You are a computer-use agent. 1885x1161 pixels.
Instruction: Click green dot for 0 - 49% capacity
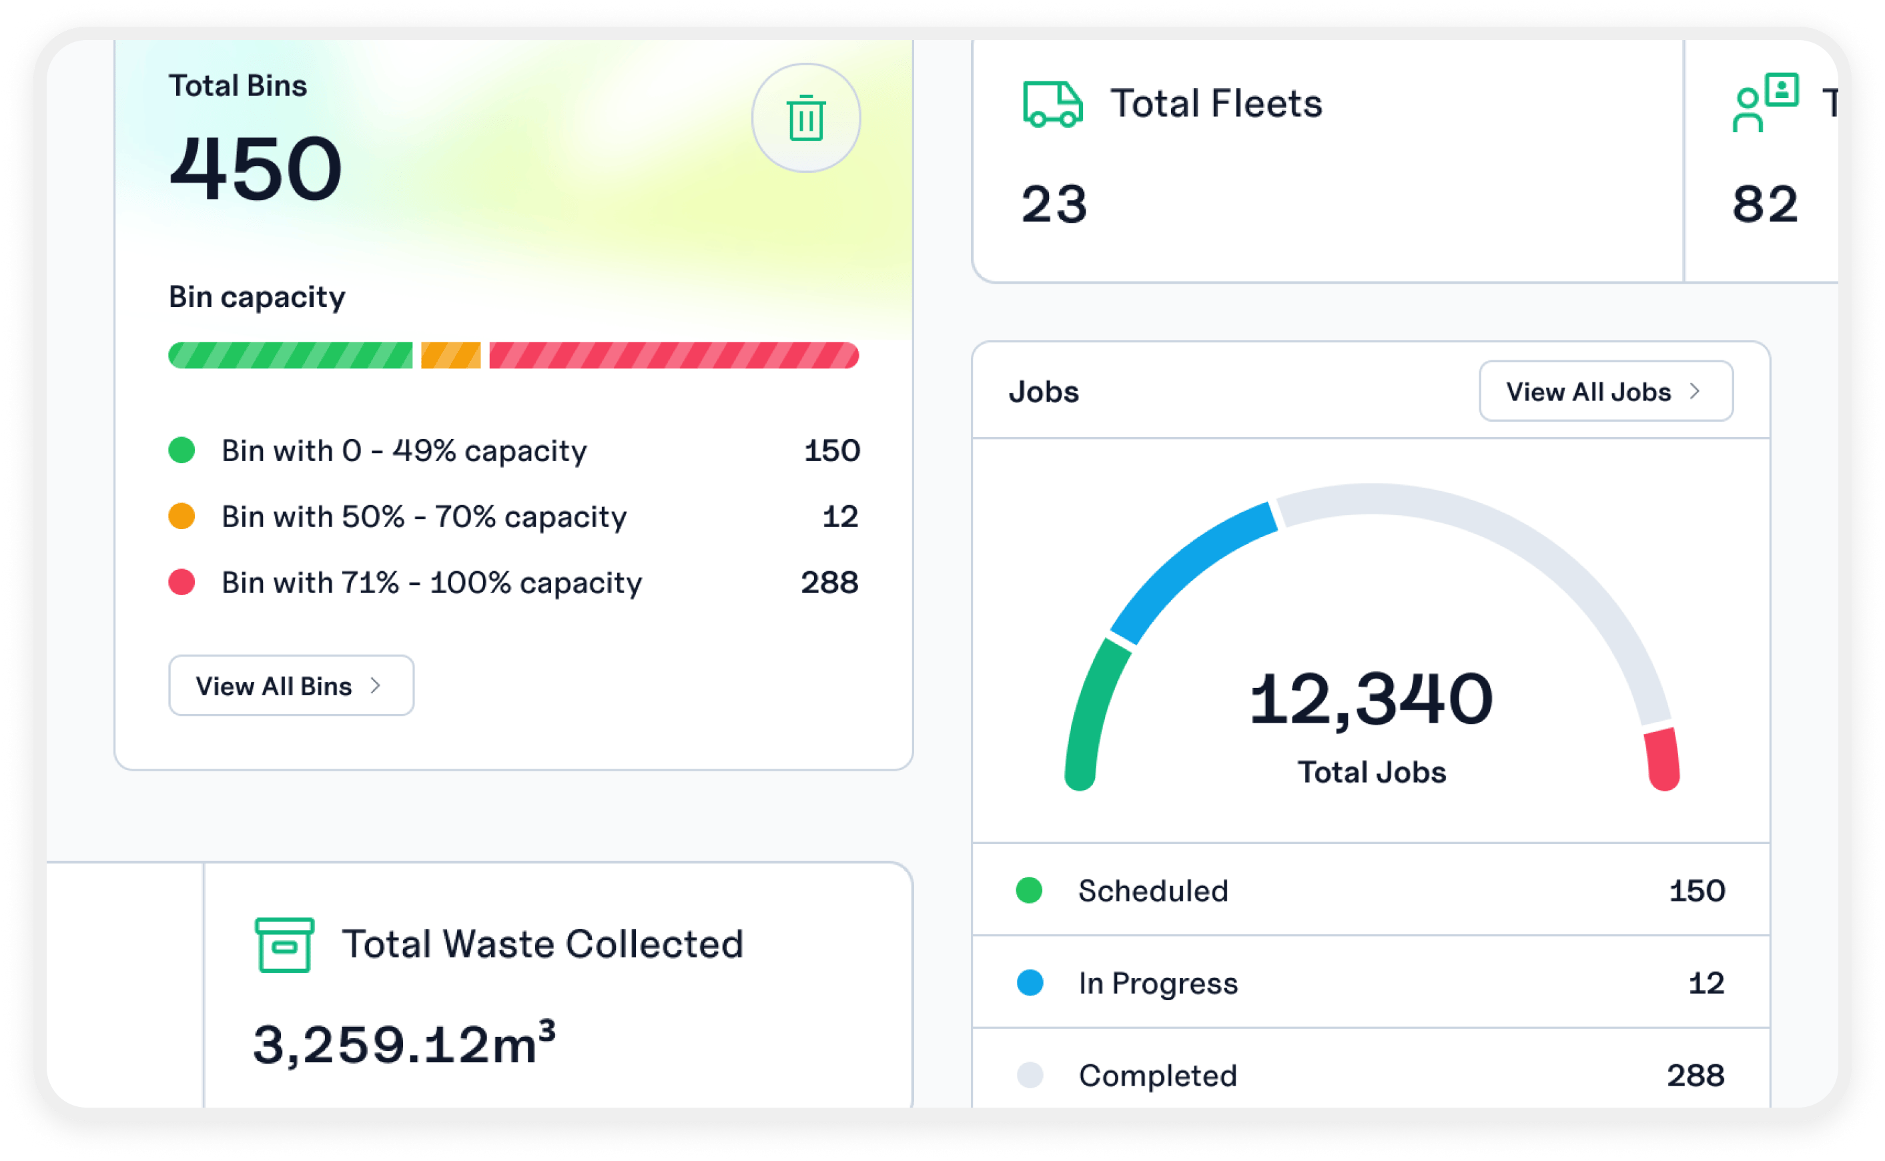tap(182, 450)
